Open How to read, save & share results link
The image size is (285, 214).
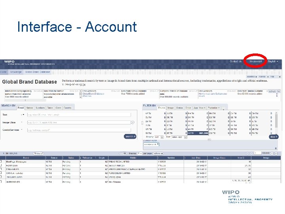click(x=213, y=95)
